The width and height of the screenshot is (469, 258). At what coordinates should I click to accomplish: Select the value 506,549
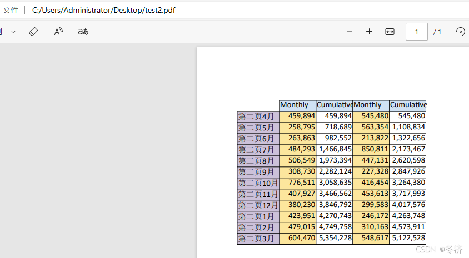pyautogui.click(x=302, y=160)
